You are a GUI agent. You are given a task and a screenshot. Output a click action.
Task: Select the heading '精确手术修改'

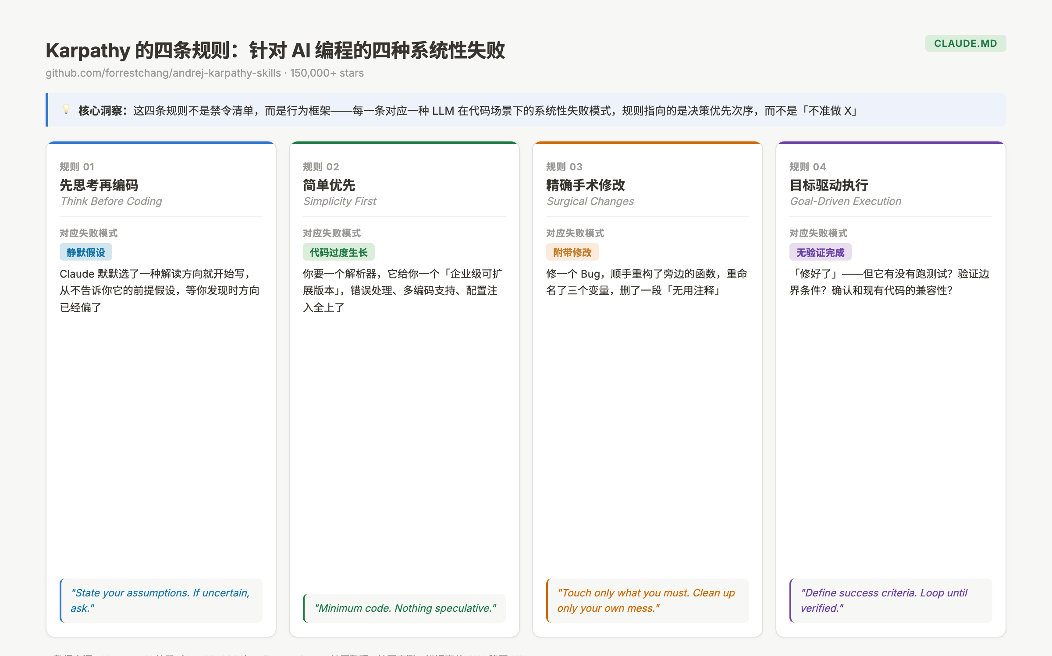pos(585,185)
